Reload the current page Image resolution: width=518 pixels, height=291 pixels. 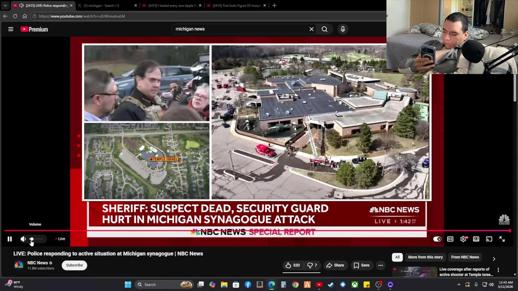coord(15,16)
